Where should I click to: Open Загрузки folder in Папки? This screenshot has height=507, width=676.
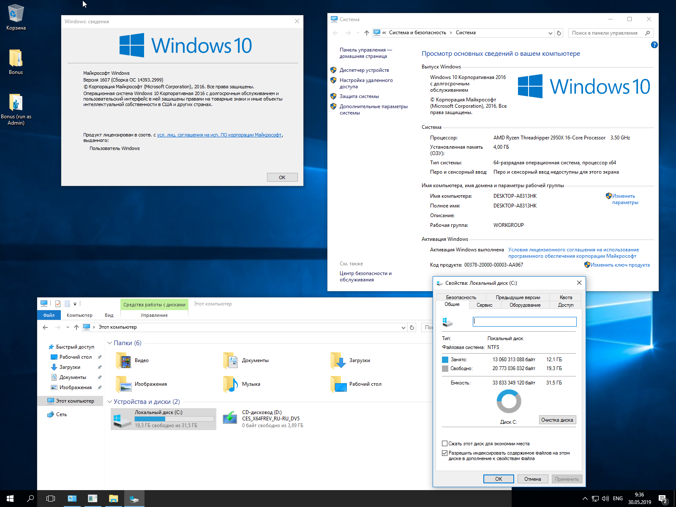point(351,360)
